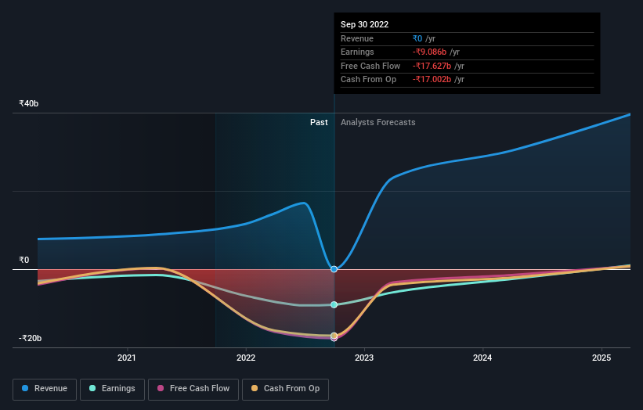Screen dimensions: 643x410
Task: Click the -₹20b y-axis label
Action: tap(30, 338)
